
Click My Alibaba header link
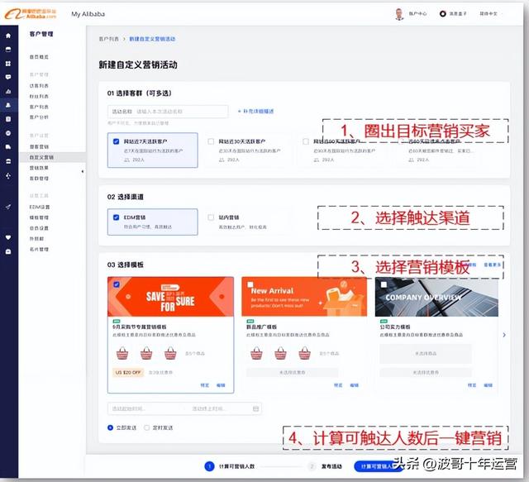(88, 14)
